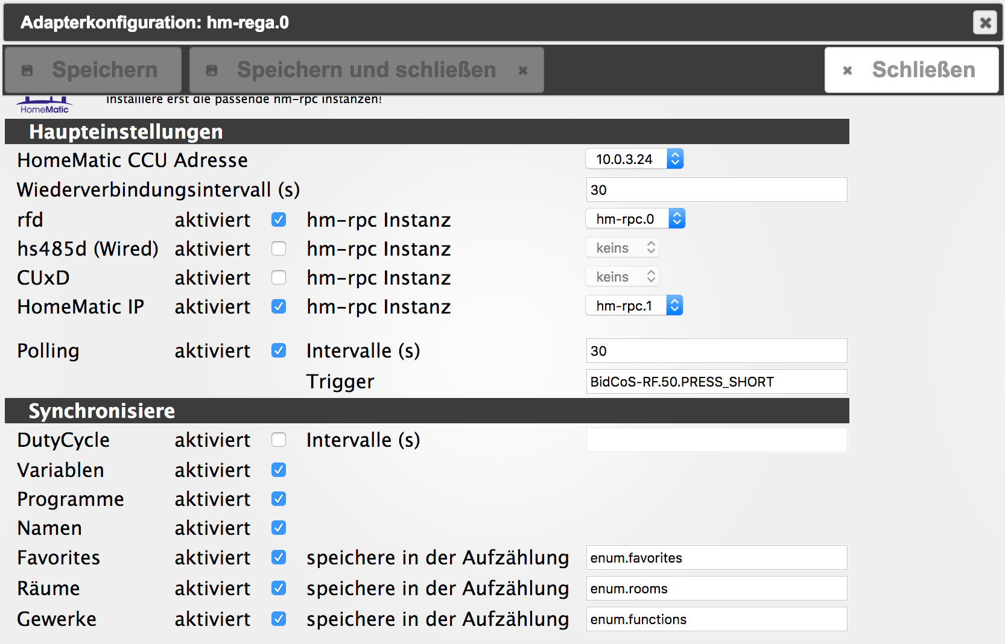
Task: Toggle the HomeMatic IP checkbox
Action: click(x=279, y=306)
